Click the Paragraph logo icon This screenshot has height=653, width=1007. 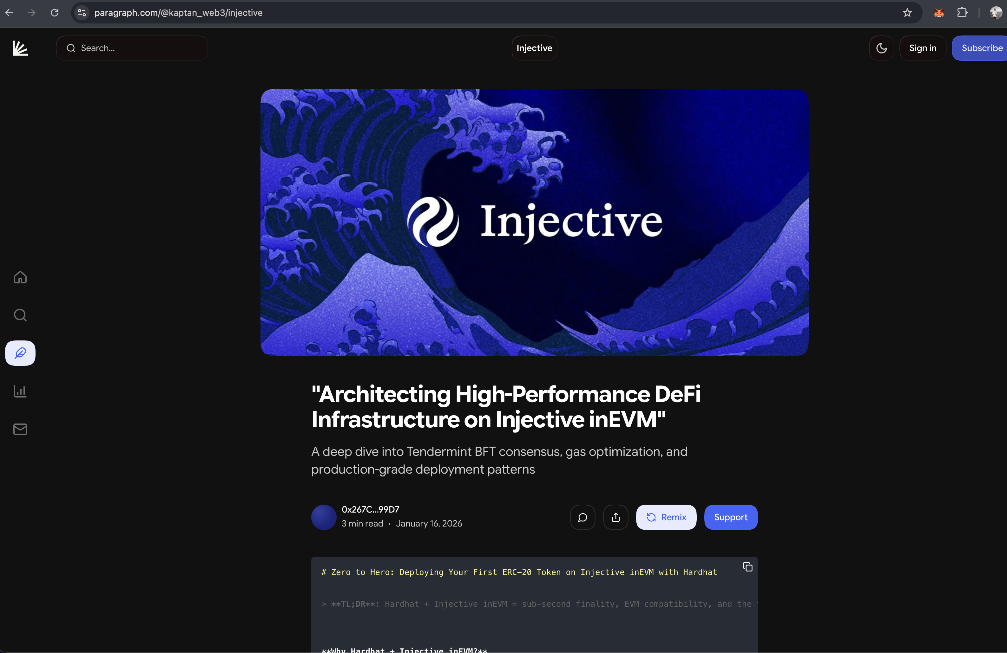click(20, 48)
